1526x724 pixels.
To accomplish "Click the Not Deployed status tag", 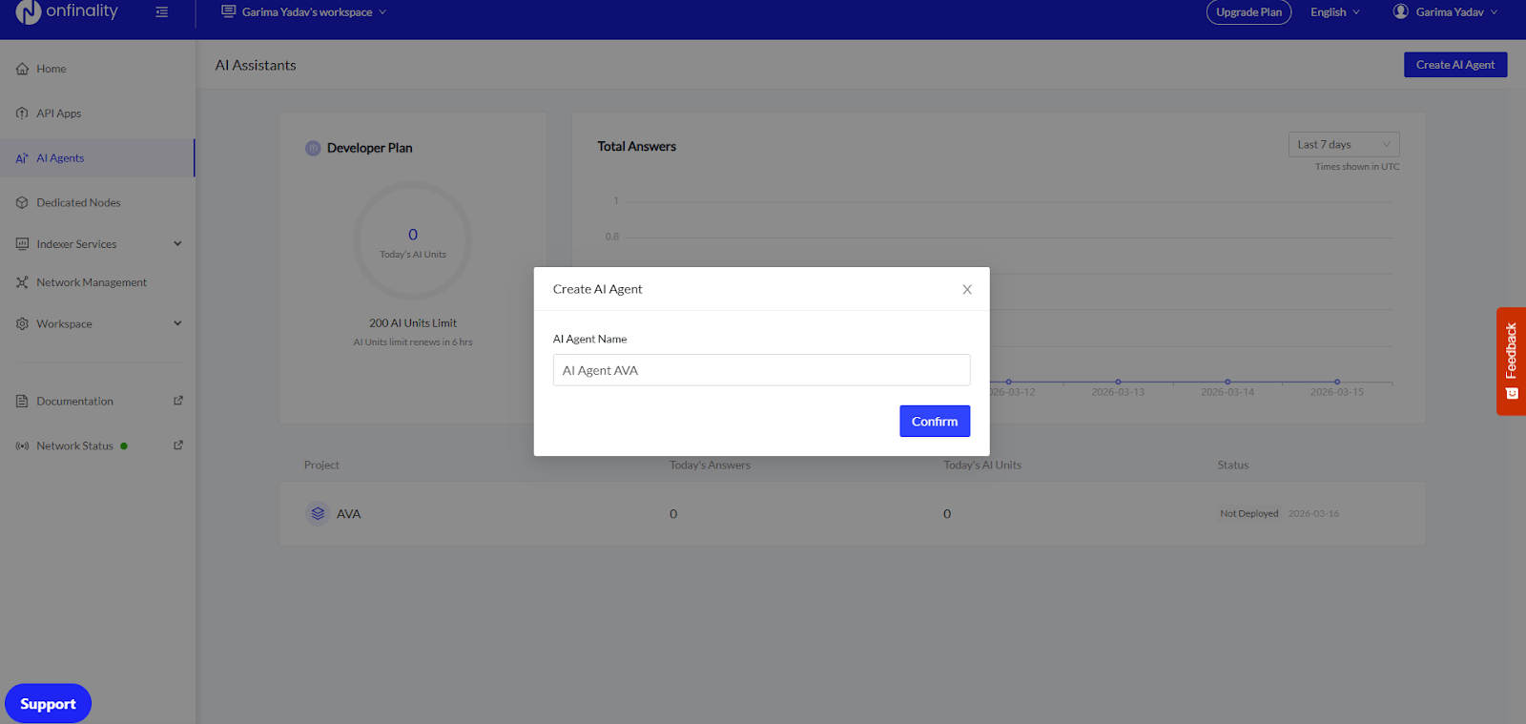I will (x=1248, y=513).
